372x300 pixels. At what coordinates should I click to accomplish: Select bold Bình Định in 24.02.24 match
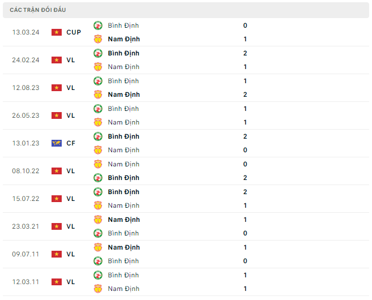tap(123, 53)
